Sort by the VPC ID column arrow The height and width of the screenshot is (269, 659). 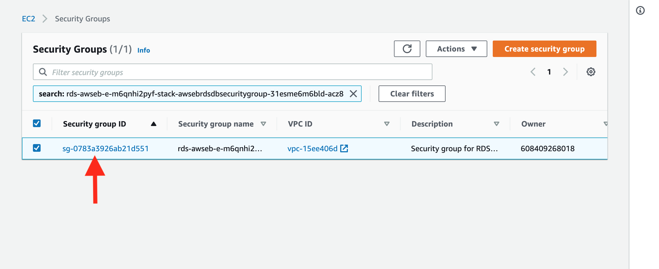pyautogui.click(x=387, y=124)
